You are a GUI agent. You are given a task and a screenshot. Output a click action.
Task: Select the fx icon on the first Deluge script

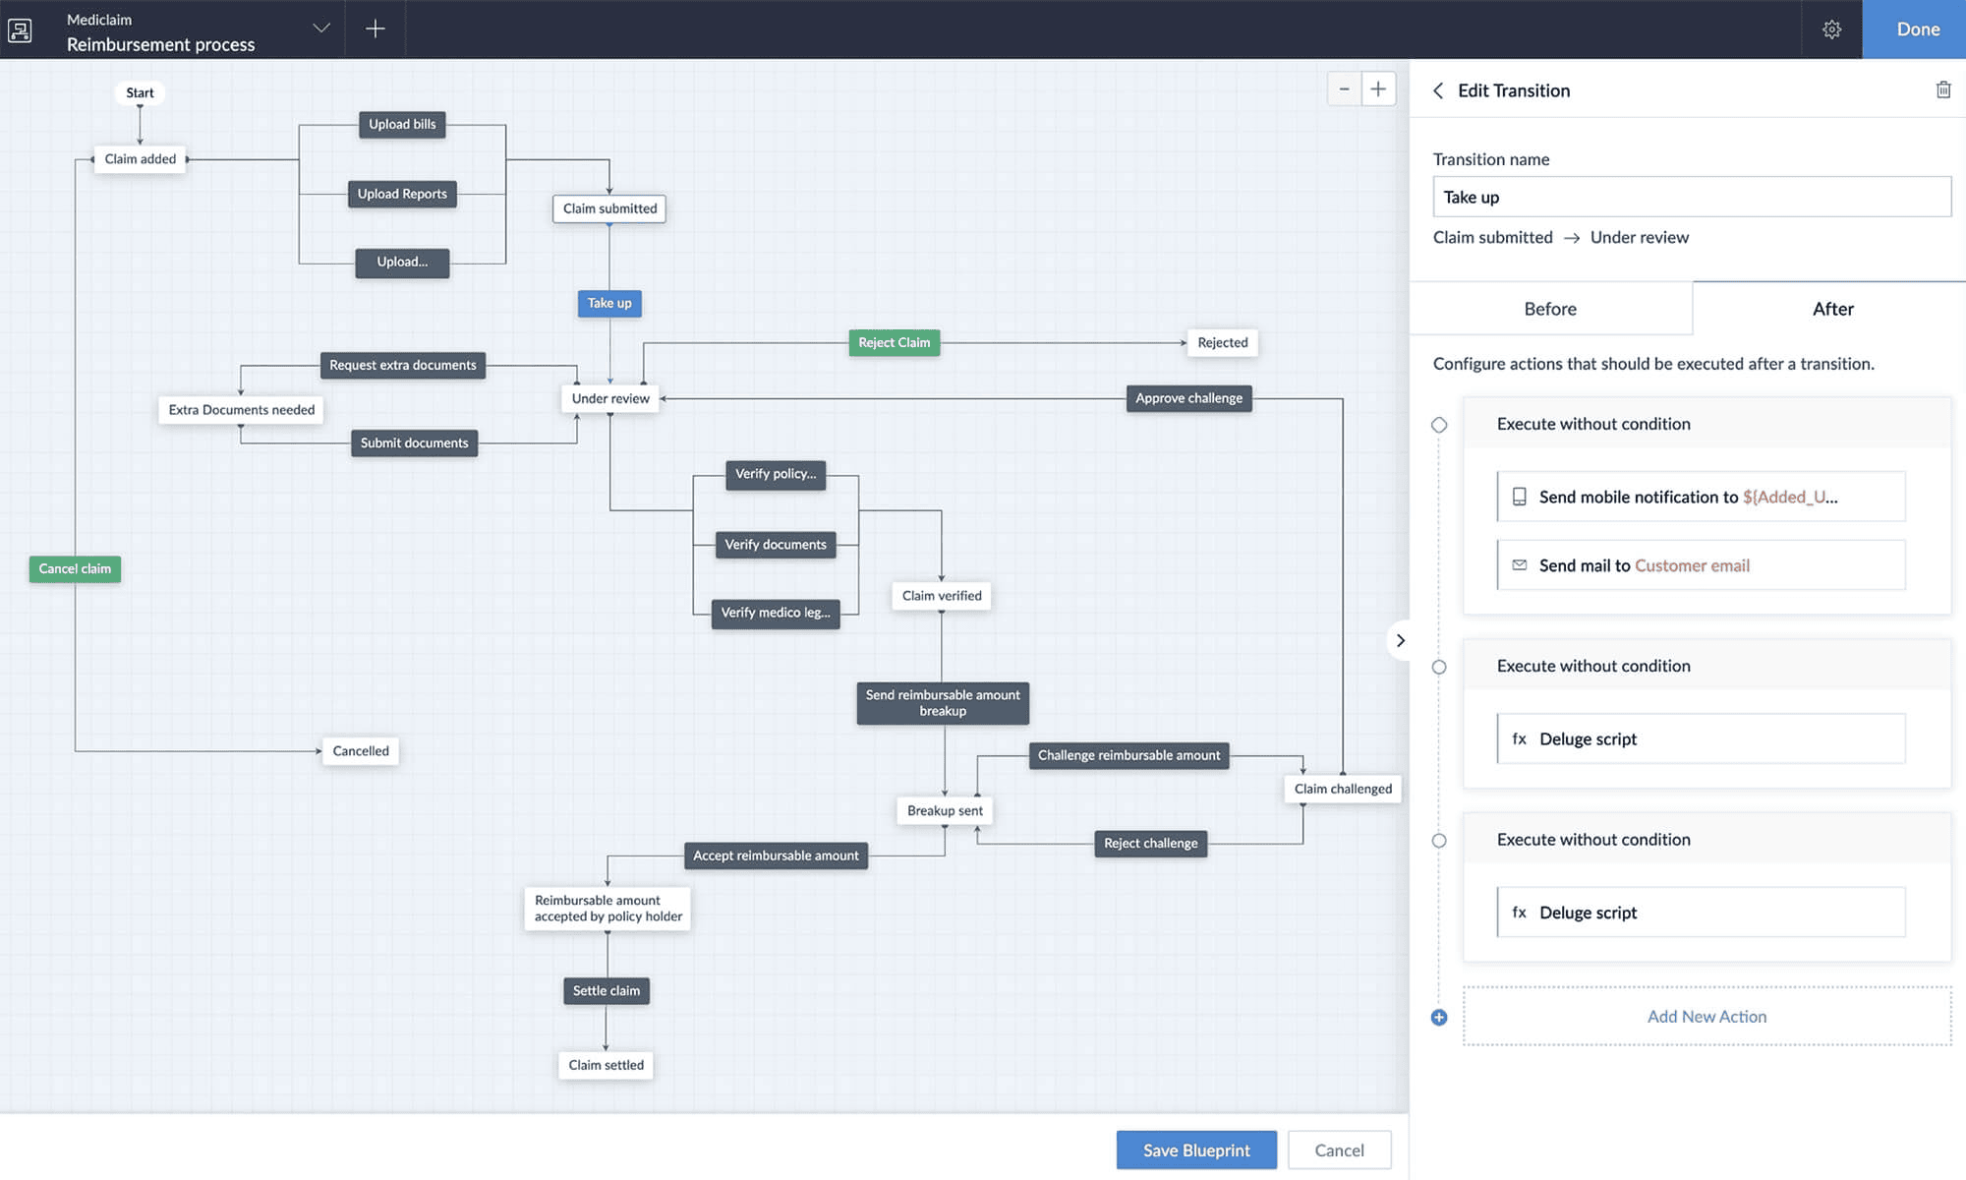point(1520,738)
